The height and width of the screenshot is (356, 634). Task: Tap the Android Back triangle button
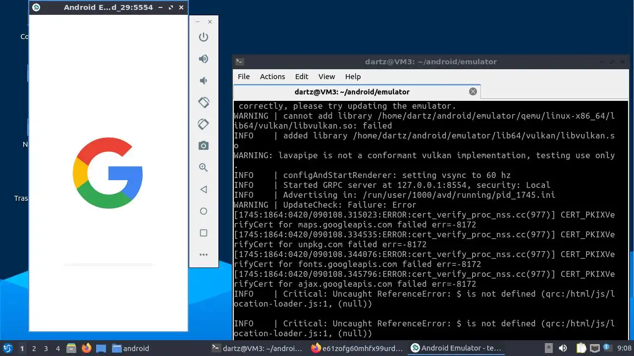(x=203, y=189)
